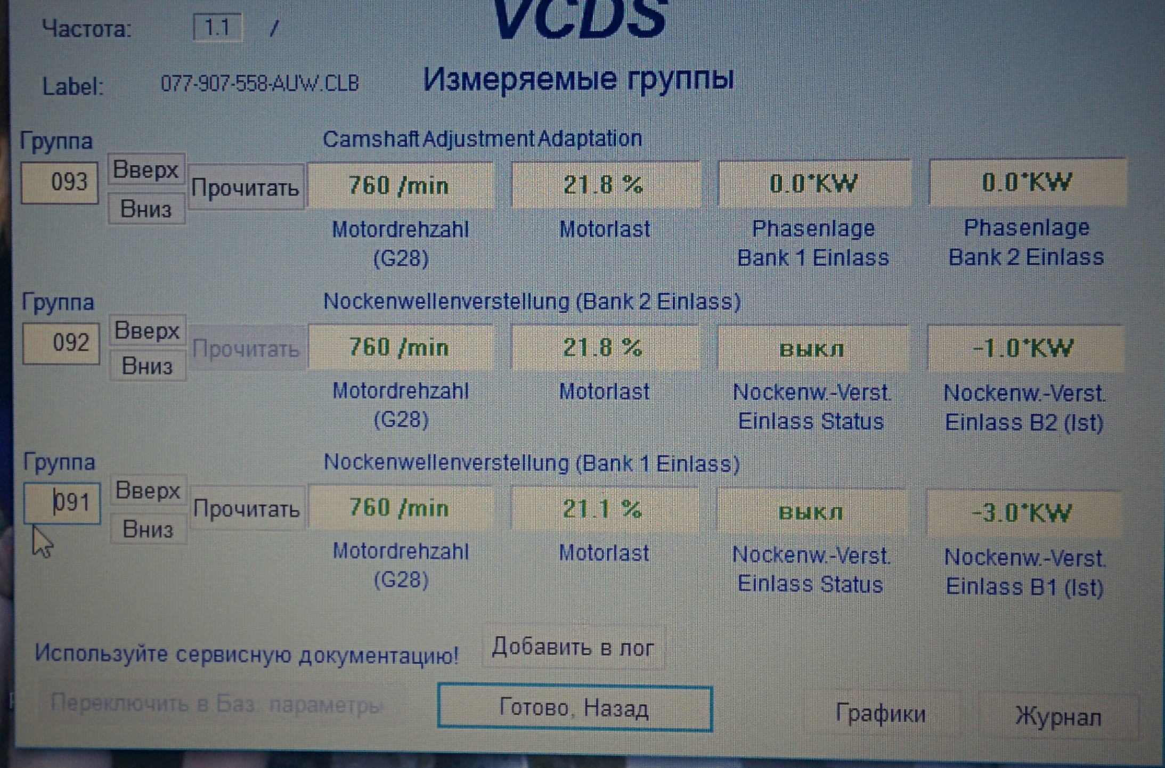Open Графики graphs view
The image size is (1165, 768).
(x=881, y=714)
